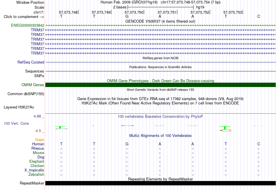Click the -4.5 PhyloP lower value
Screen dimensions: 276x190
pos(38,131)
